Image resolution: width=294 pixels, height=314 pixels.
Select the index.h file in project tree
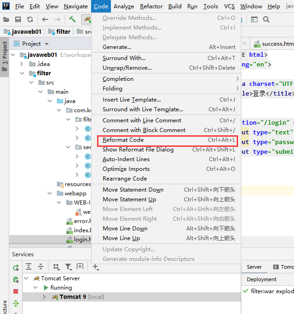(79, 230)
